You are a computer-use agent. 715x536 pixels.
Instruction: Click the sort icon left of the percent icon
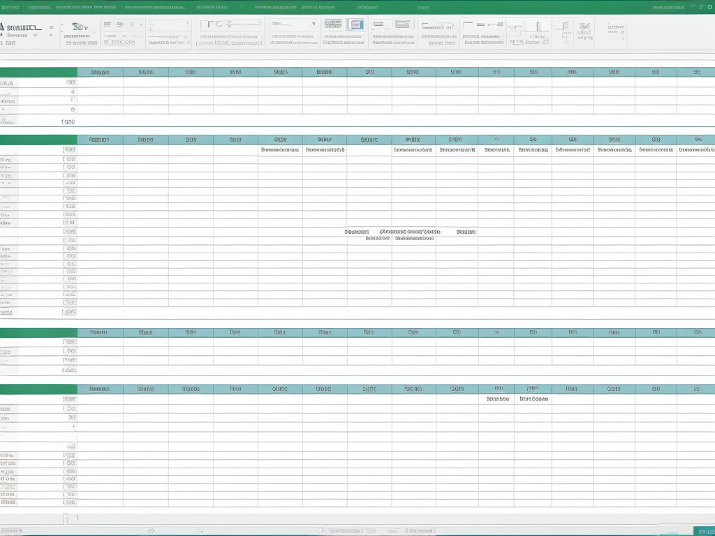click(x=562, y=27)
